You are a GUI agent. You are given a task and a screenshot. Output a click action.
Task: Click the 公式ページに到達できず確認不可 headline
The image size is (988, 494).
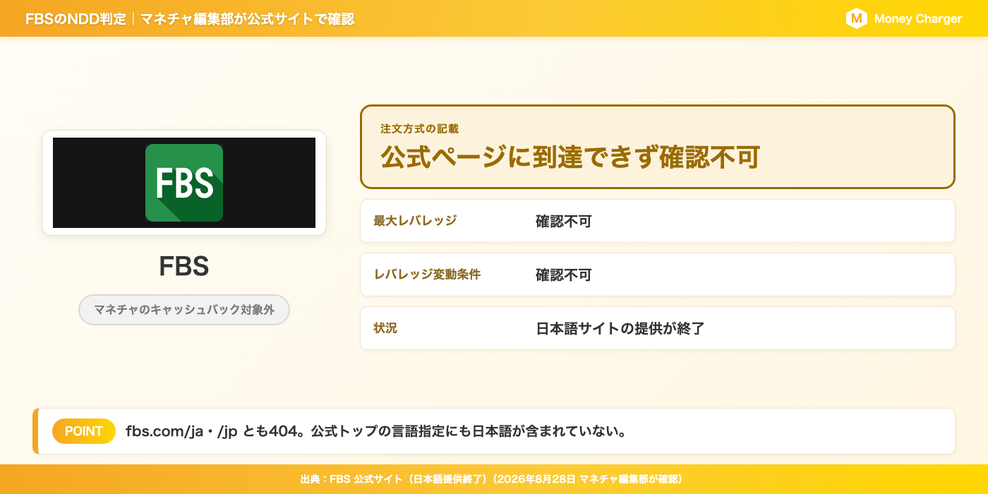(x=570, y=157)
